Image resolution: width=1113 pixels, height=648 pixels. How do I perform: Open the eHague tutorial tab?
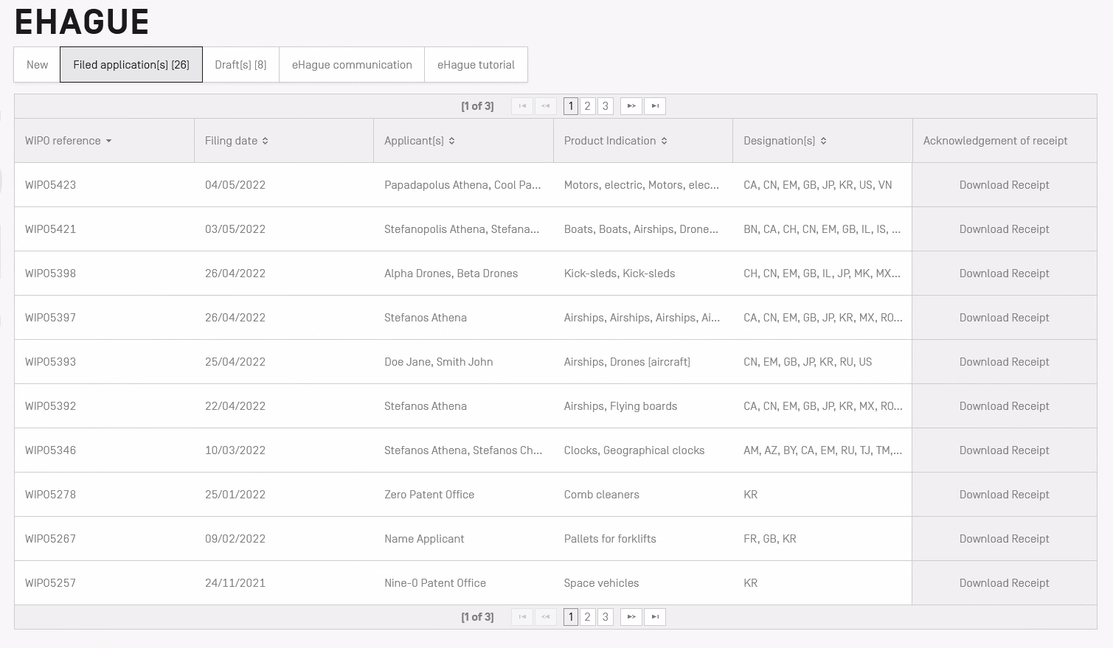pos(476,65)
